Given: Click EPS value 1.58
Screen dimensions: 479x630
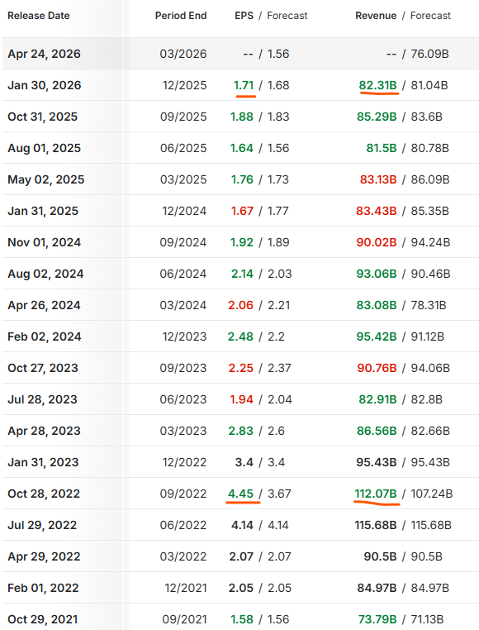Looking at the screenshot, I should (242, 619).
